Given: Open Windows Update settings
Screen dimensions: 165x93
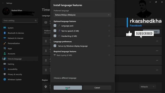Looking at the screenshot, I should click(x=20, y=80).
